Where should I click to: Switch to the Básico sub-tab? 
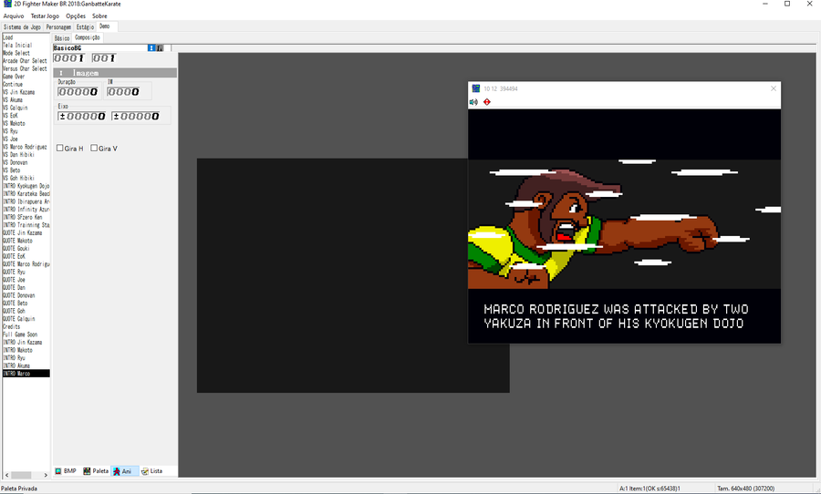pyautogui.click(x=62, y=38)
